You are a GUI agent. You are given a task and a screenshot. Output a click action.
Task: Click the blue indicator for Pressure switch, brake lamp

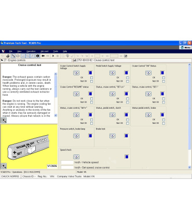point(90,136)
